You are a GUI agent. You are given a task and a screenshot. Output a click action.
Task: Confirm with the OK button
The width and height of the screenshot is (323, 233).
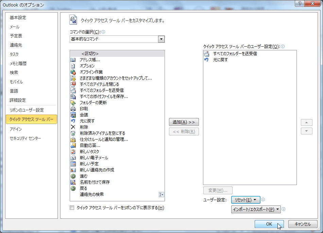click(269, 224)
